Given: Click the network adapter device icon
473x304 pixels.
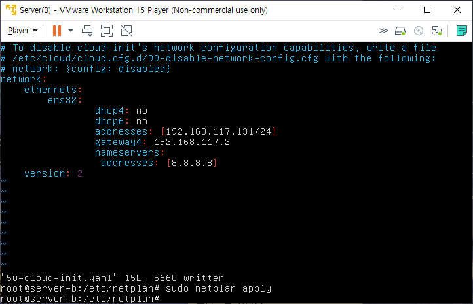Looking at the screenshot, I should click(436, 31).
